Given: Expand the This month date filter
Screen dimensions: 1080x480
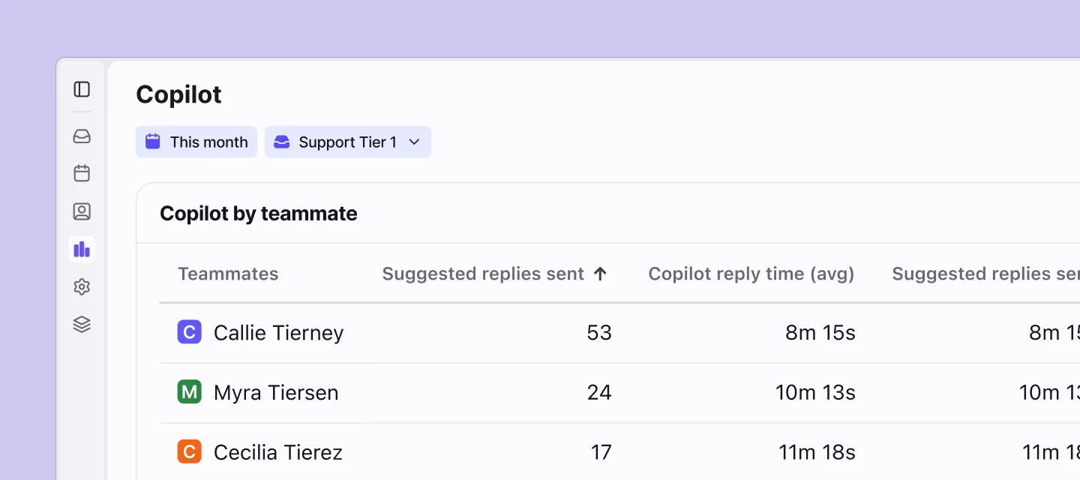Looking at the screenshot, I should (x=196, y=141).
